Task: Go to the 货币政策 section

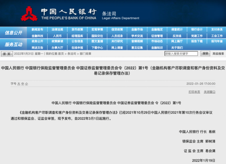Action: (x=77, y=30)
